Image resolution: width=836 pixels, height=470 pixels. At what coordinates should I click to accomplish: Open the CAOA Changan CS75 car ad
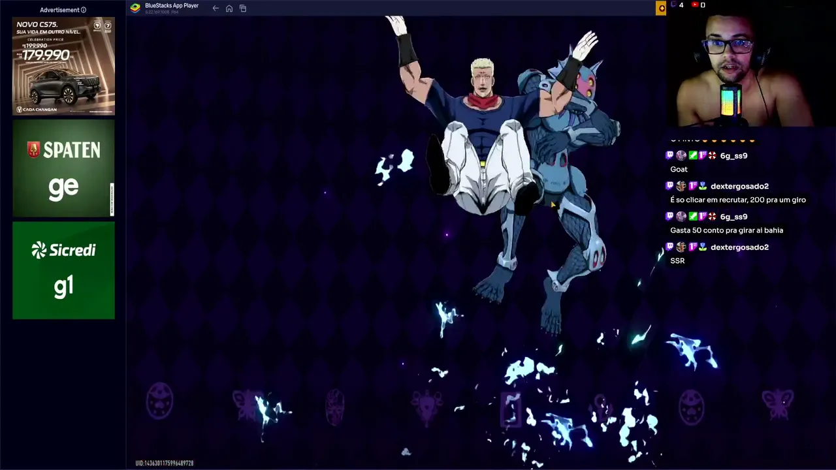(63, 66)
